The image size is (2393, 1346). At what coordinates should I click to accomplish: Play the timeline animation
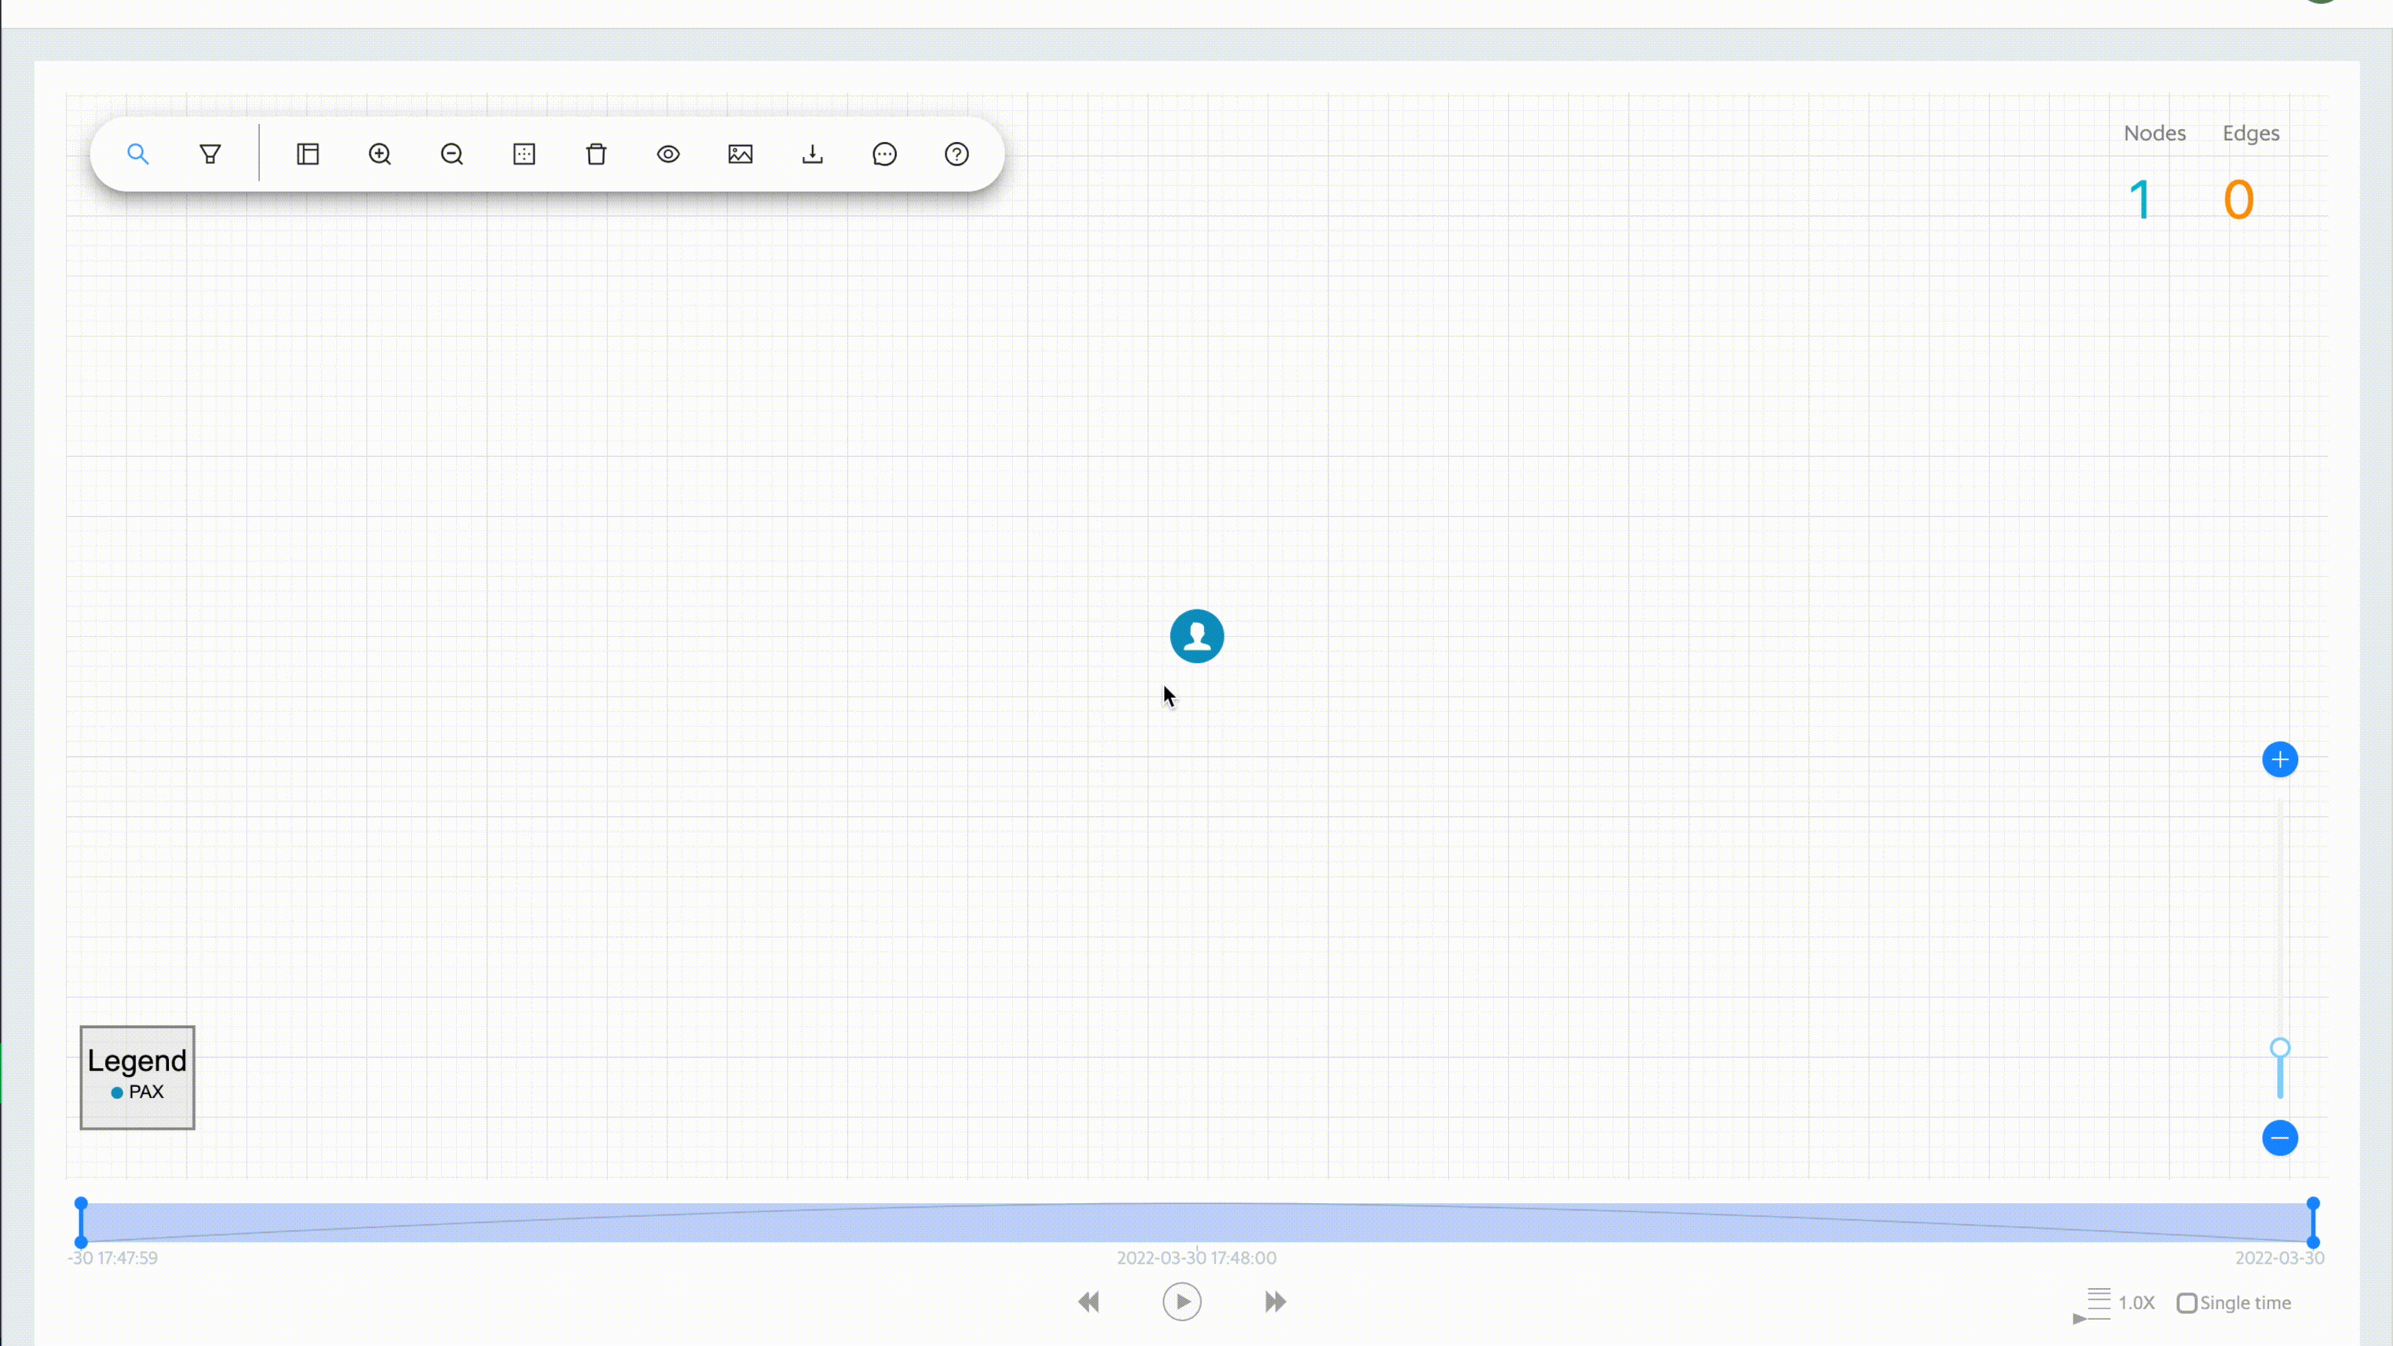[x=1182, y=1302]
